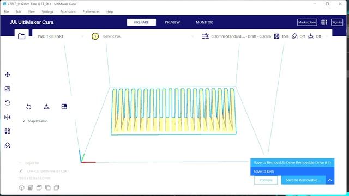The width and height of the screenshot is (349, 196).
Task: Open the Settings menu
Action: click(x=47, y=11)
